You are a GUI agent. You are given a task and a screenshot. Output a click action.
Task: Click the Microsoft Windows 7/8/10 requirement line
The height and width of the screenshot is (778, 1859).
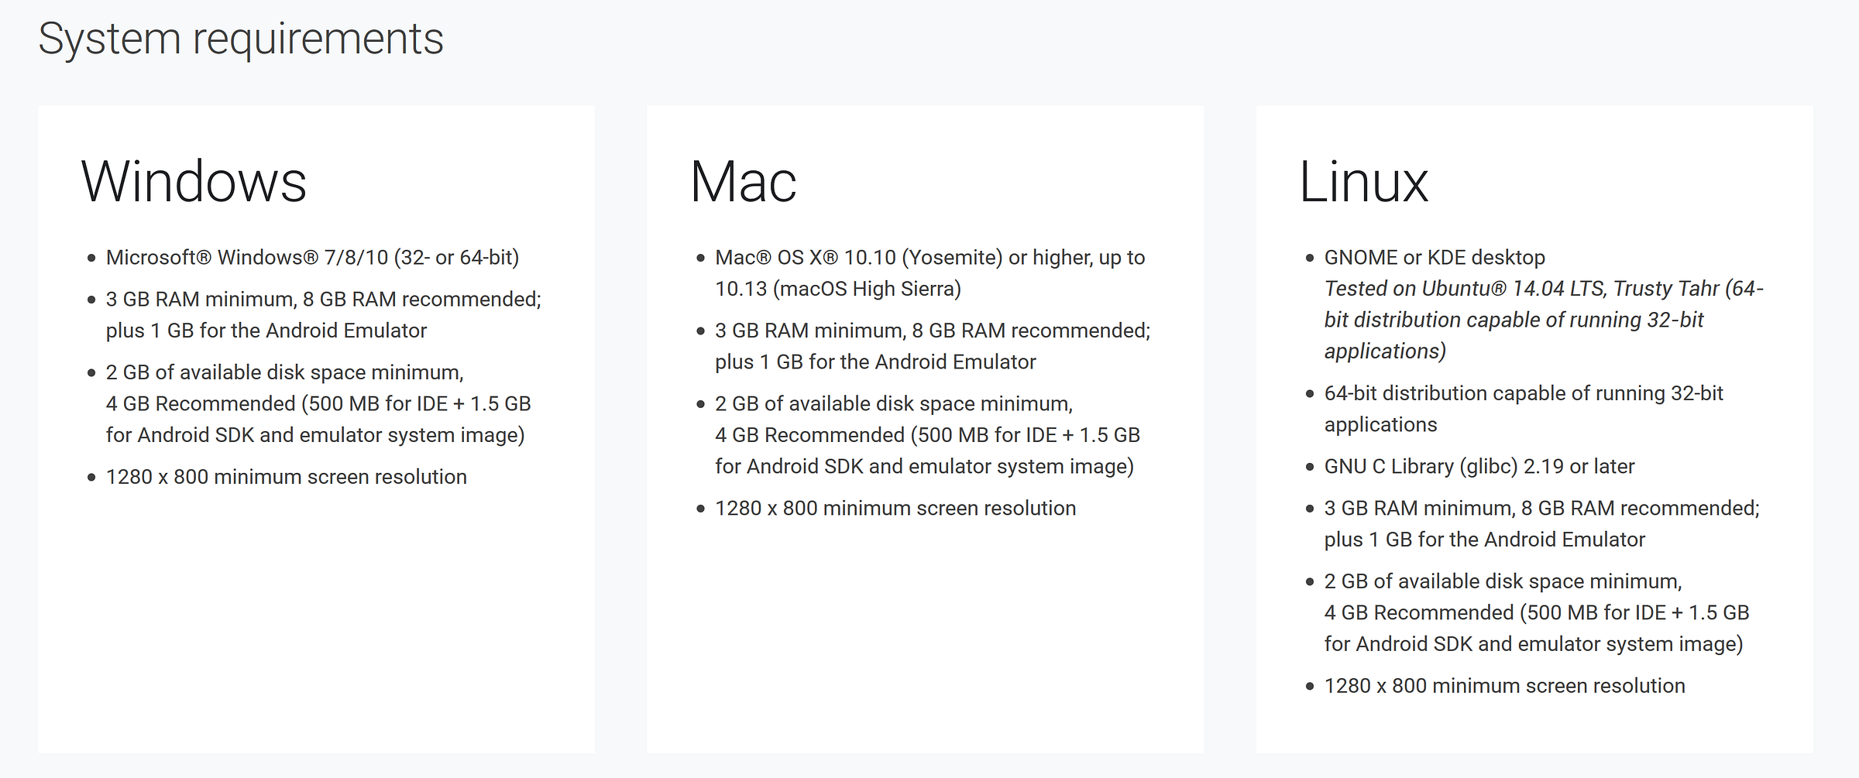pos(312,257)
